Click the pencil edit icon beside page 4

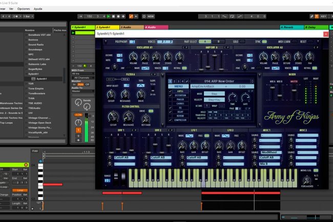coord(186,81)
